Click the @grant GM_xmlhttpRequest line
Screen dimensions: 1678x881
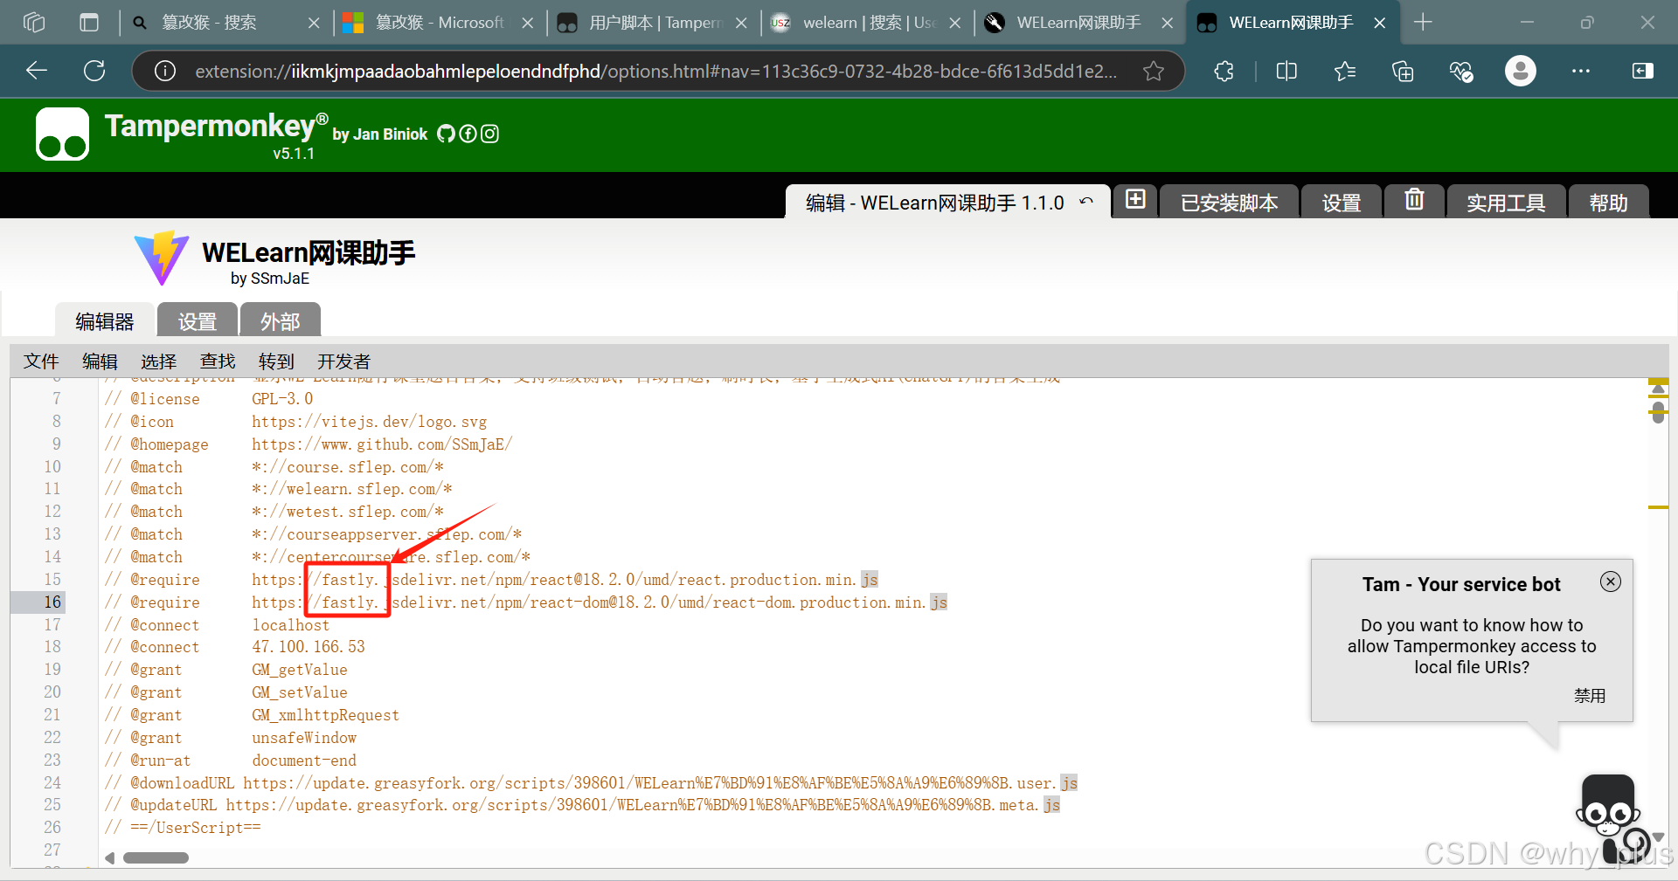pos(252,715)
